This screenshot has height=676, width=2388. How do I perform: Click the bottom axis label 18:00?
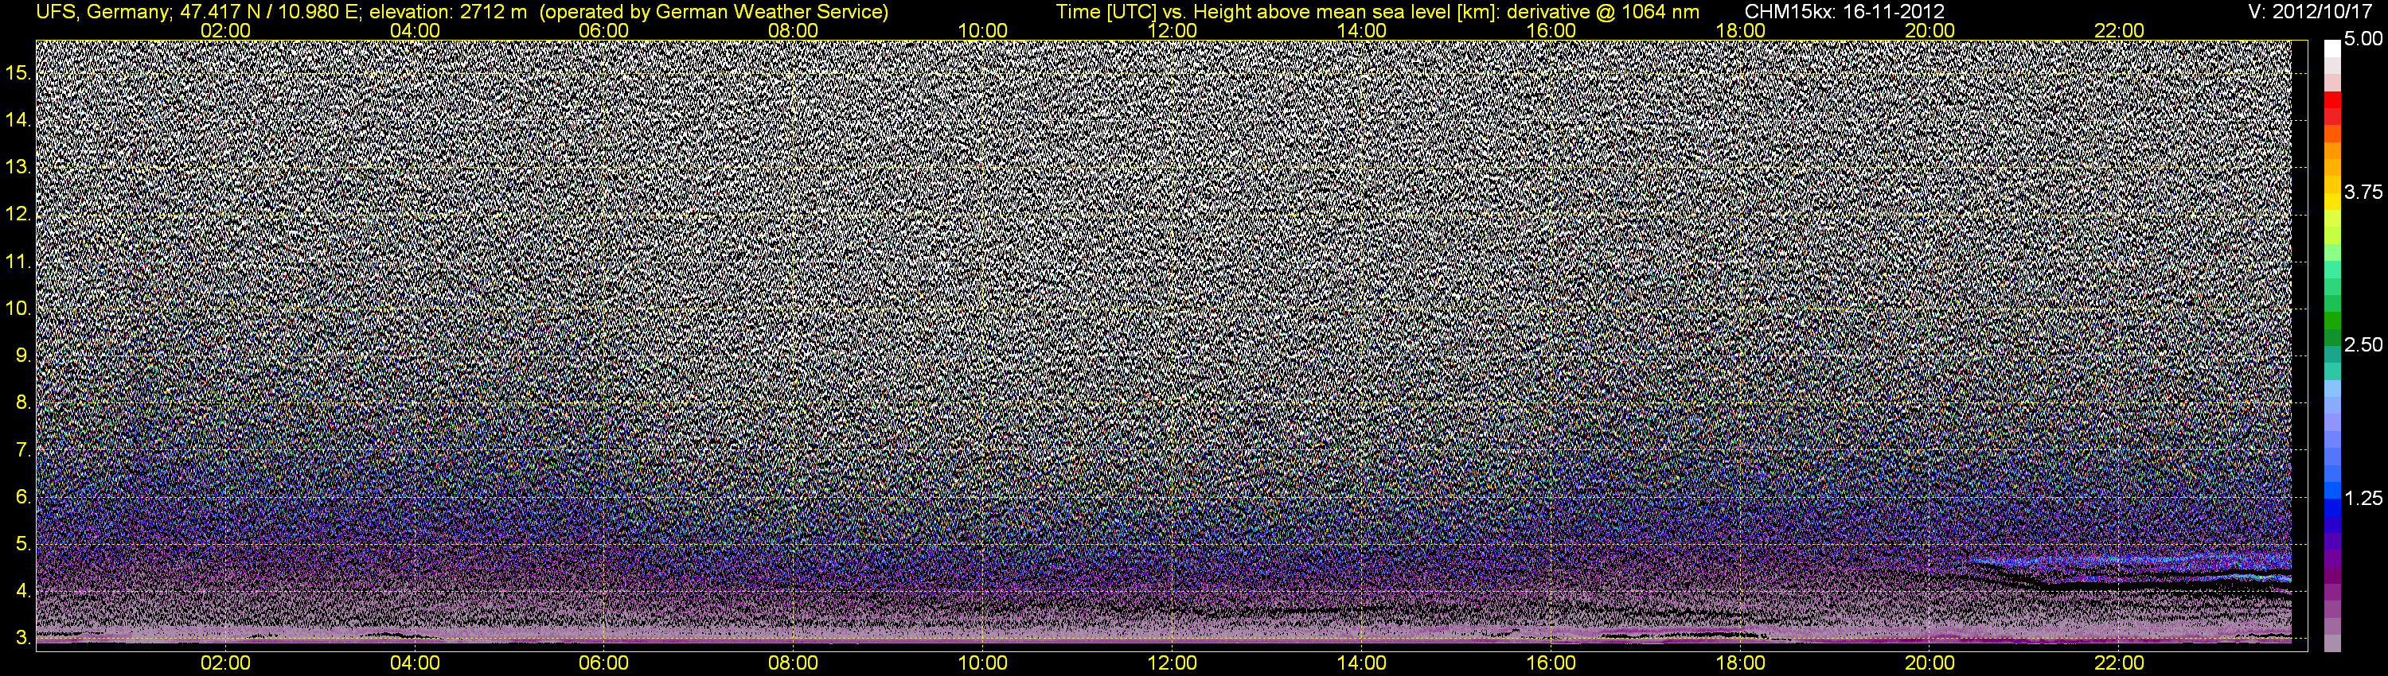[x=1741, y=663]
